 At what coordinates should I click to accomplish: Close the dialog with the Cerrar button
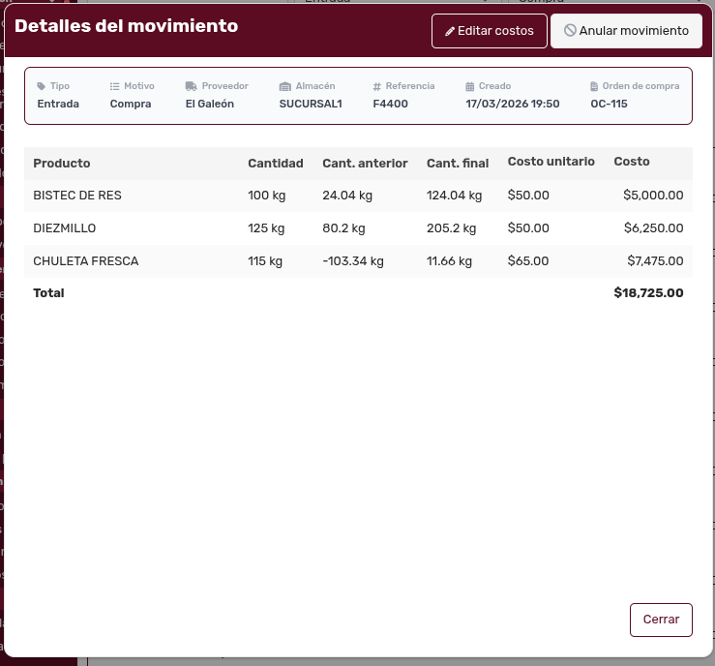click(x=661, y=620)
